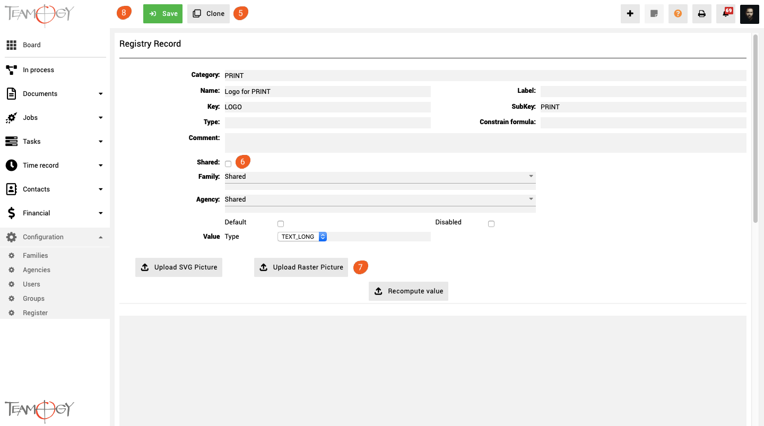Screen dimensions: 764x426
Task: Open the sticky note icon
Action: [x=654, y=14]
